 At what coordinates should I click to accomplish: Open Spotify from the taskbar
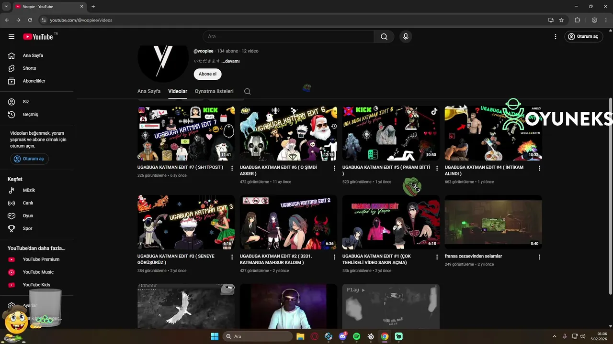(356, 336)
